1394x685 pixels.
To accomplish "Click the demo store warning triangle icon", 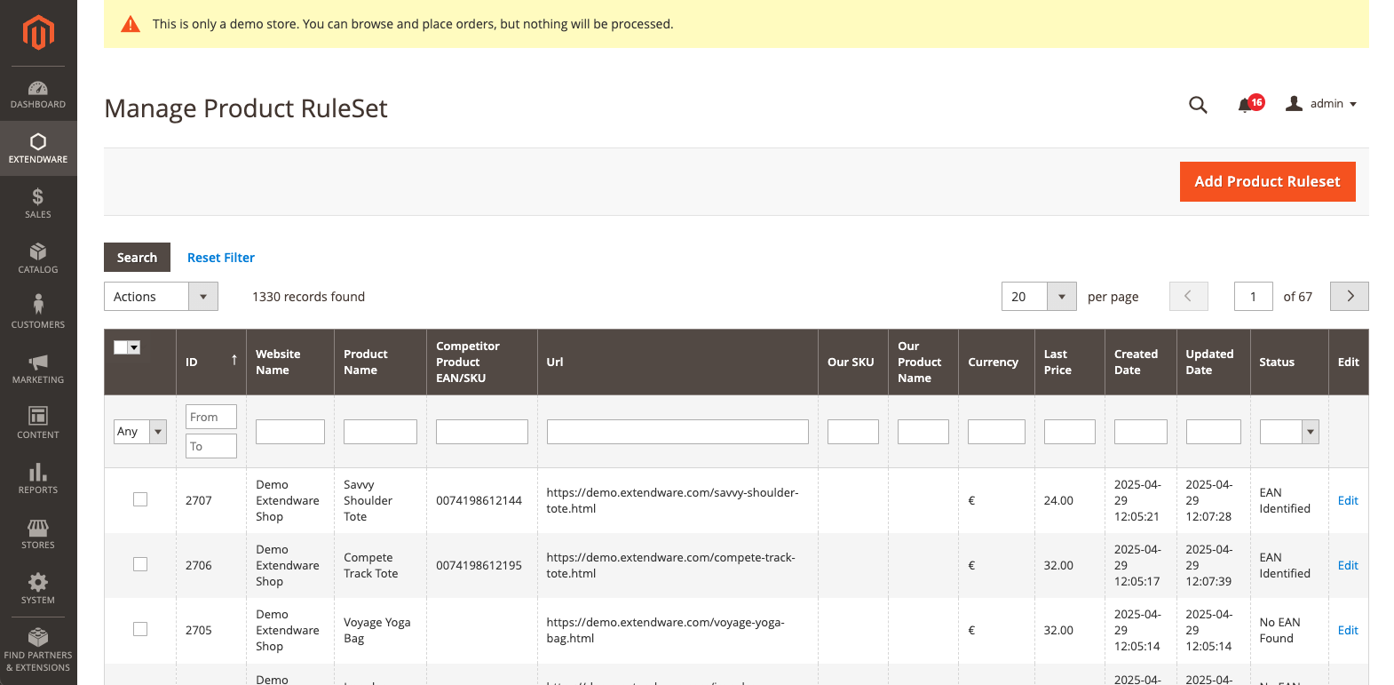I will [x=131, y=24].
